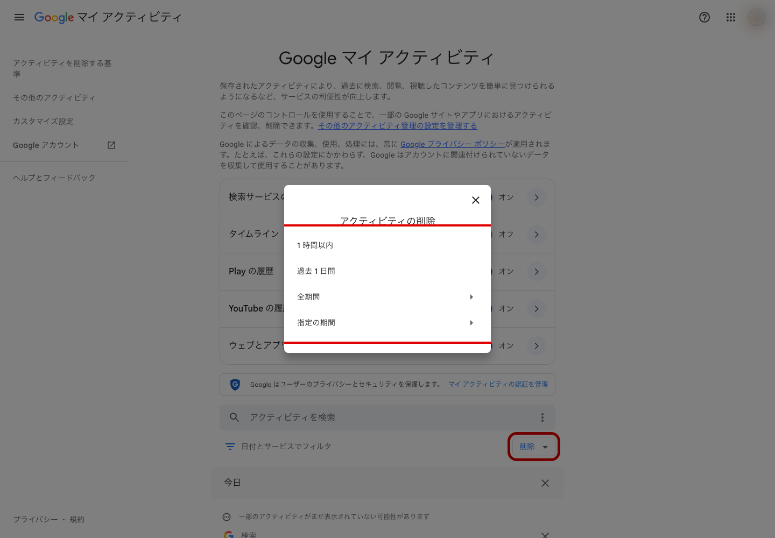Open タイムライン row chevron

click(537, 235)
